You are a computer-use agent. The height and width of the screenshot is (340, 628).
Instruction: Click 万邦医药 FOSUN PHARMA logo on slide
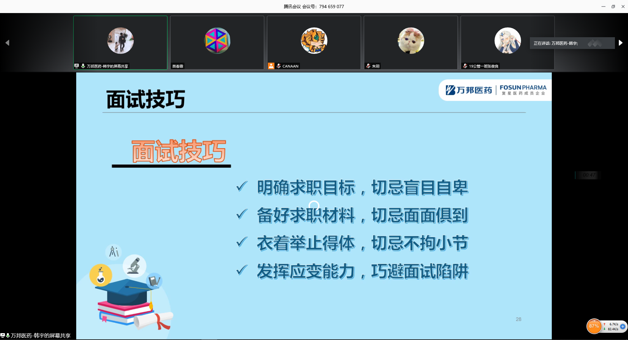point(496,90)
